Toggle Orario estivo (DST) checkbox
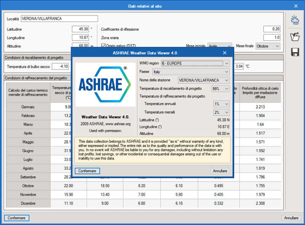The image size is (305, 225). click(x=103, y=46)
